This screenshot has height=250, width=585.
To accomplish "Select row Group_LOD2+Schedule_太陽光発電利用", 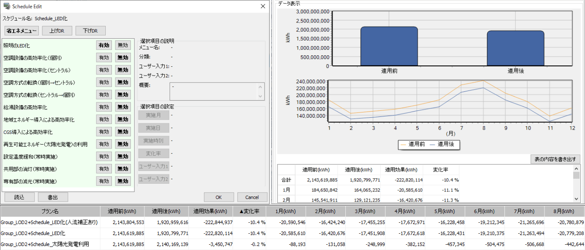I will (x=292, y=244).
